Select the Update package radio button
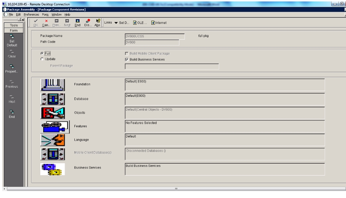Screen dimensions: 346x198 click(x=42, y=59)
